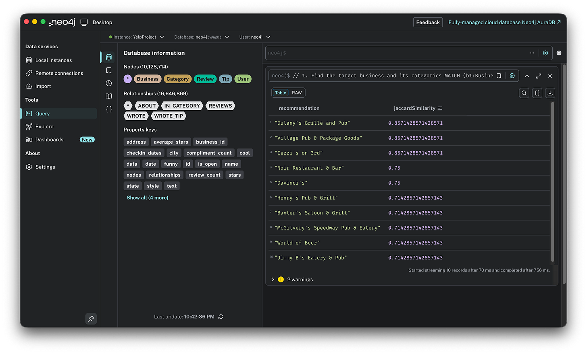Re-run the result frame query
587x354 pixels.
point(512,76)
